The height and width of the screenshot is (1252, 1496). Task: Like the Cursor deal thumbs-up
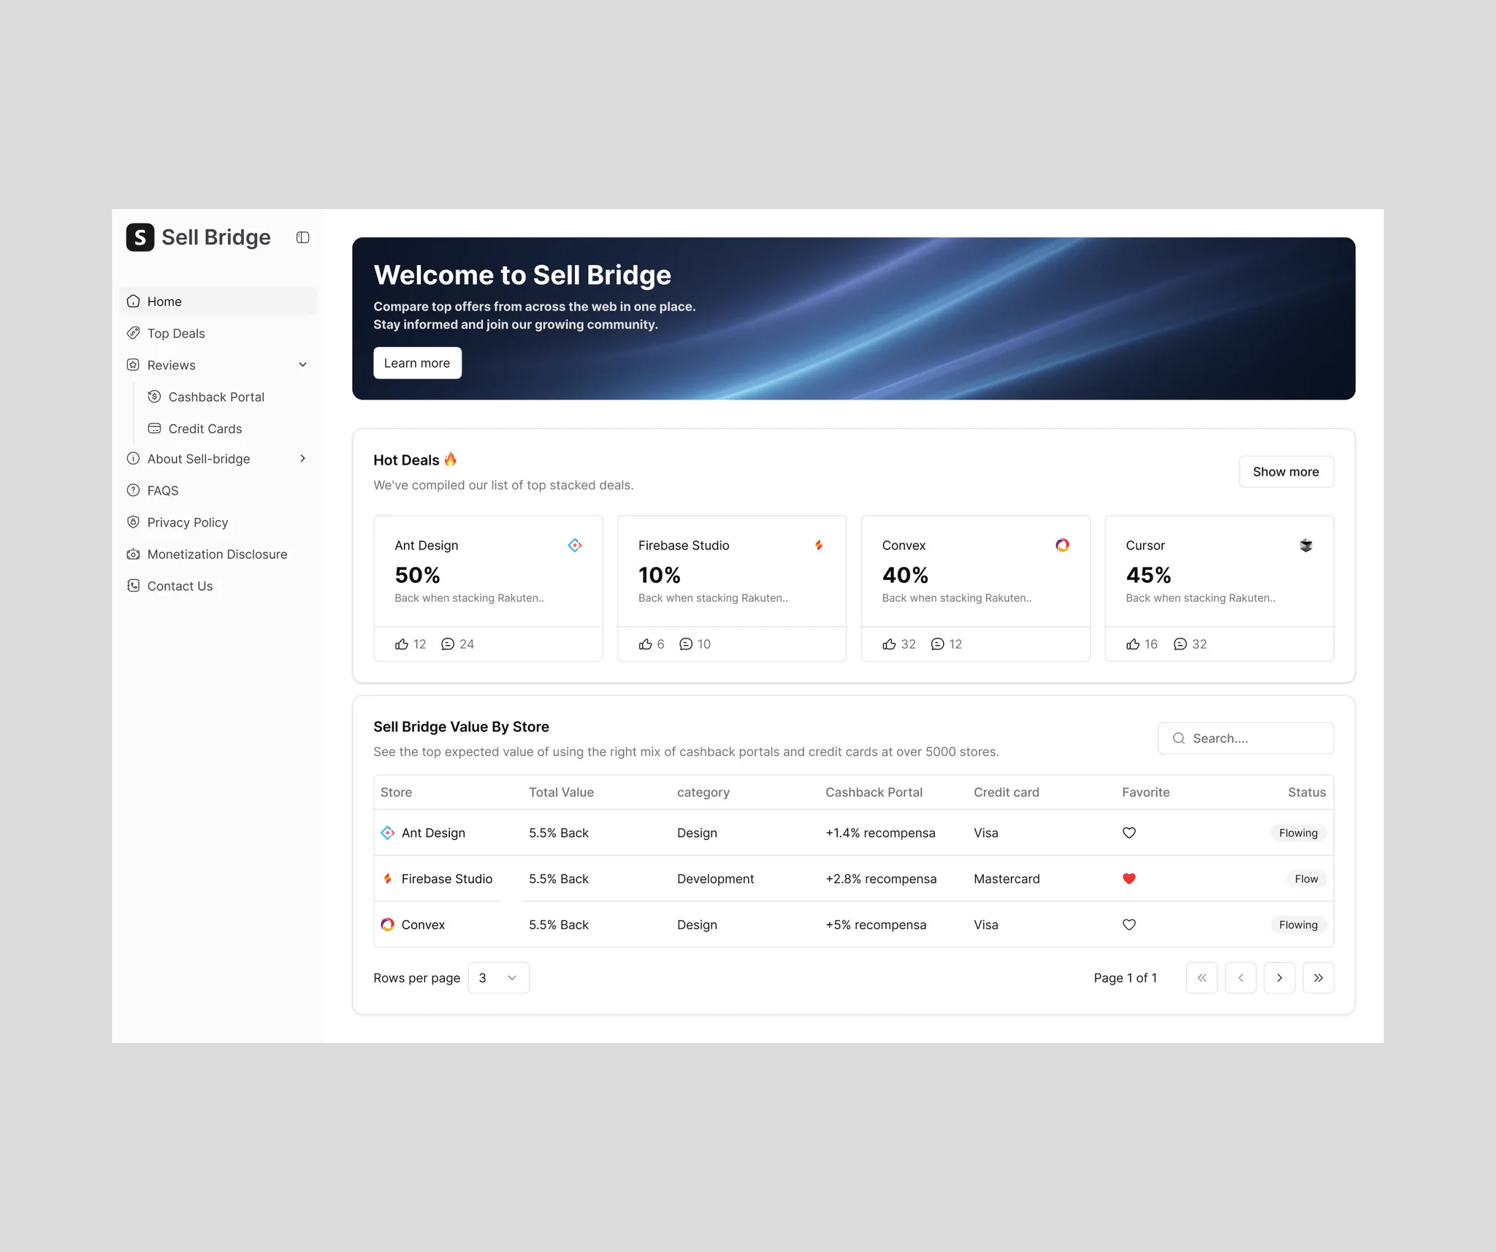(1133, 644)
